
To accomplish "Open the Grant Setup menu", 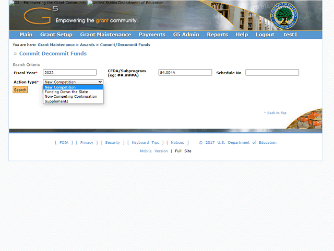I will 56,35.
